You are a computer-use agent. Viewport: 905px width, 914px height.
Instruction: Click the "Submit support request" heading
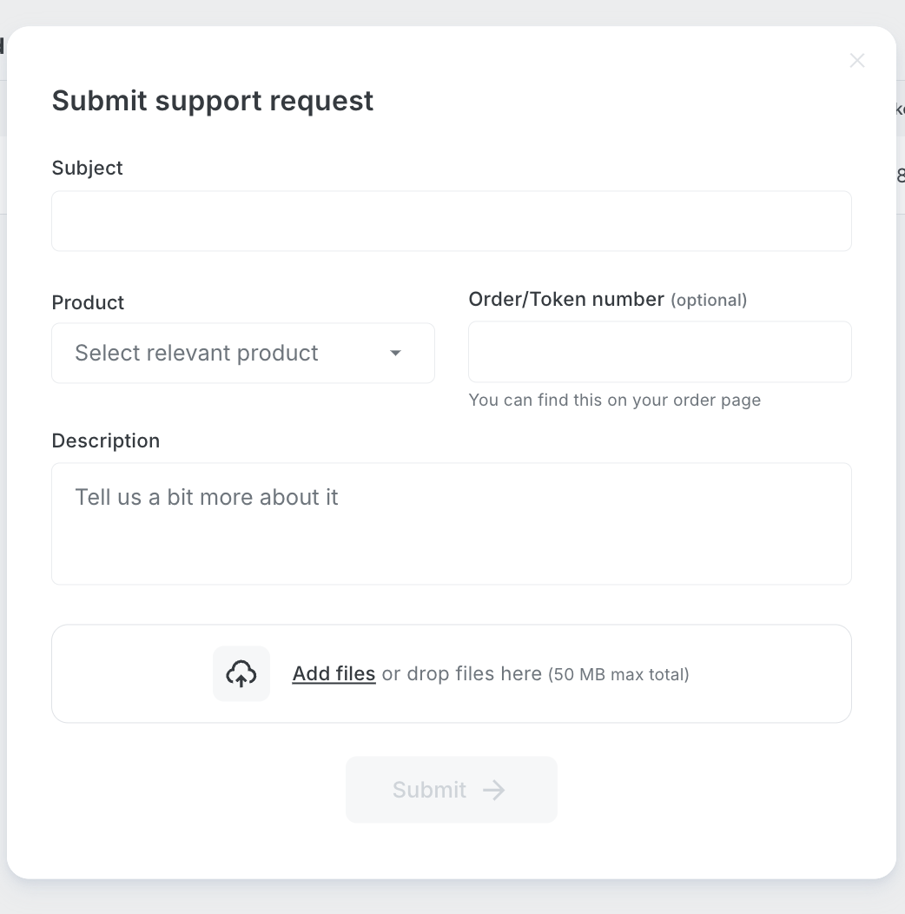pos(213,101)
